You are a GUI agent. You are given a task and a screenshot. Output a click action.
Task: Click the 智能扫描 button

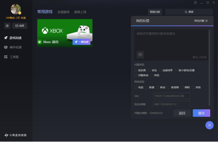pyautogui.click(x=155, y=12)
